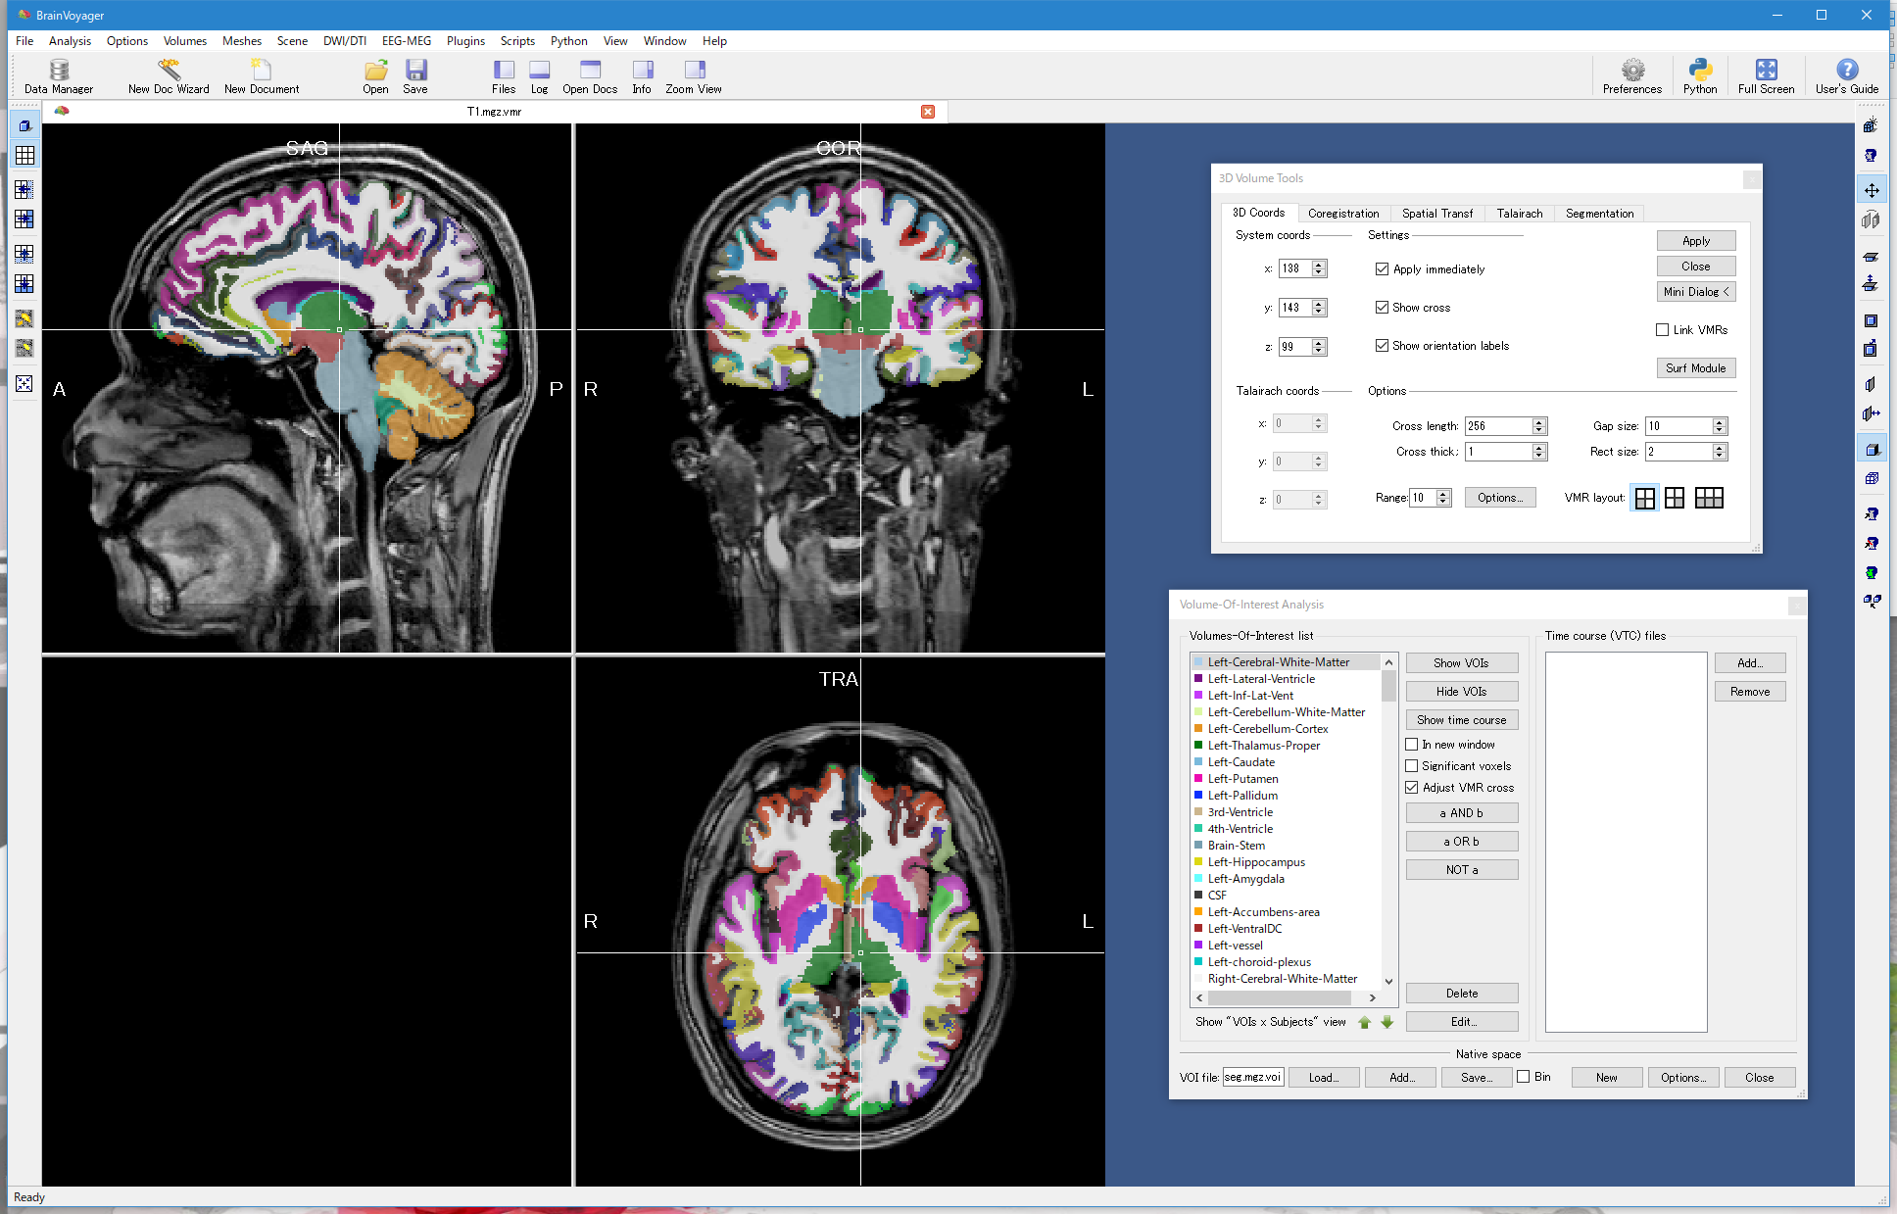Switch to Full Screen mode
The height and width of the screenshot is (1214, 1897).
coord(1766,75)
